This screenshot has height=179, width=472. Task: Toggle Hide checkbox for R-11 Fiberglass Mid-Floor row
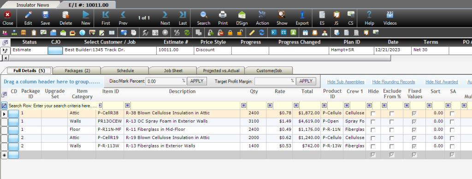pos(373,130)
